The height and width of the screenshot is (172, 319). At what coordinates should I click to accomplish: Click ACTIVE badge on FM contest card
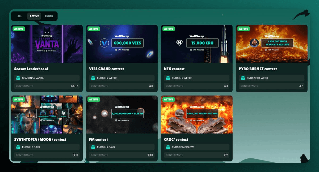(94, 99)
